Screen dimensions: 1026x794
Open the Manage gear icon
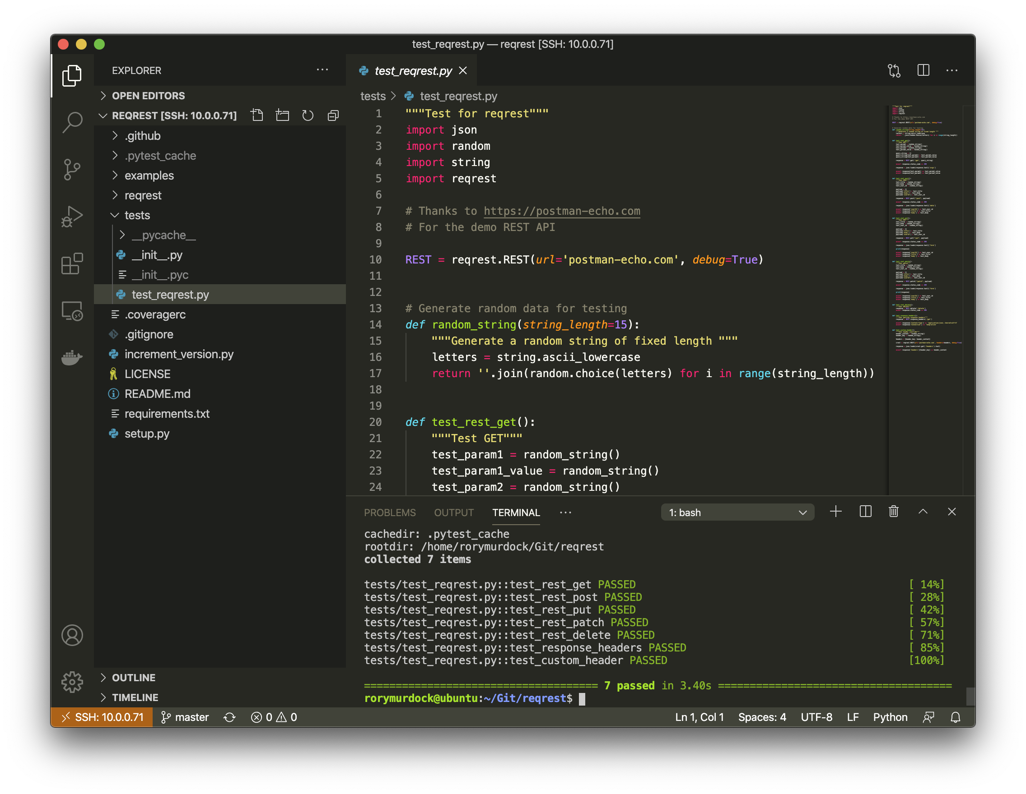point(72,682)
